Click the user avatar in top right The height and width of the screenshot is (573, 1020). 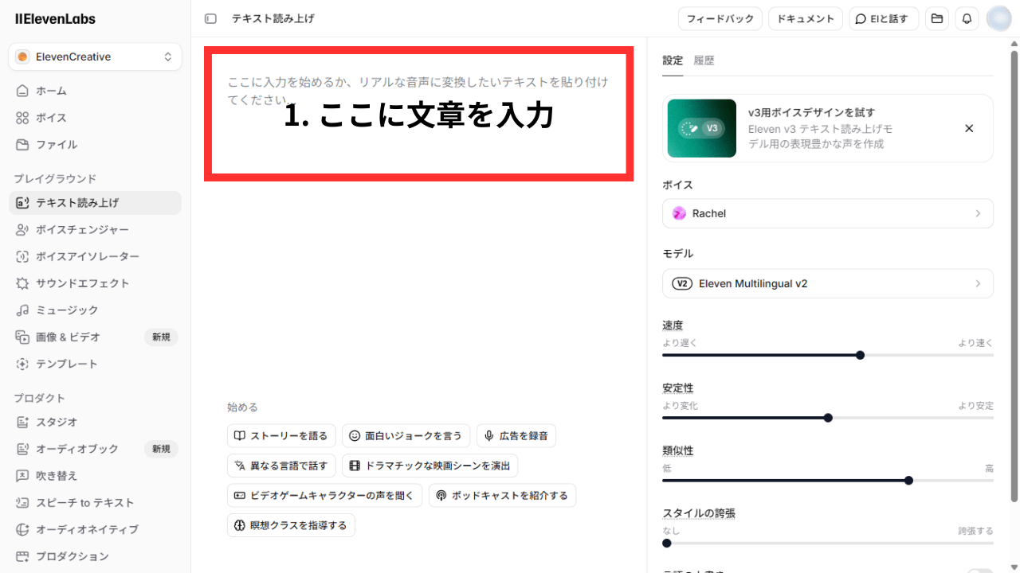[x=998, y=18]
